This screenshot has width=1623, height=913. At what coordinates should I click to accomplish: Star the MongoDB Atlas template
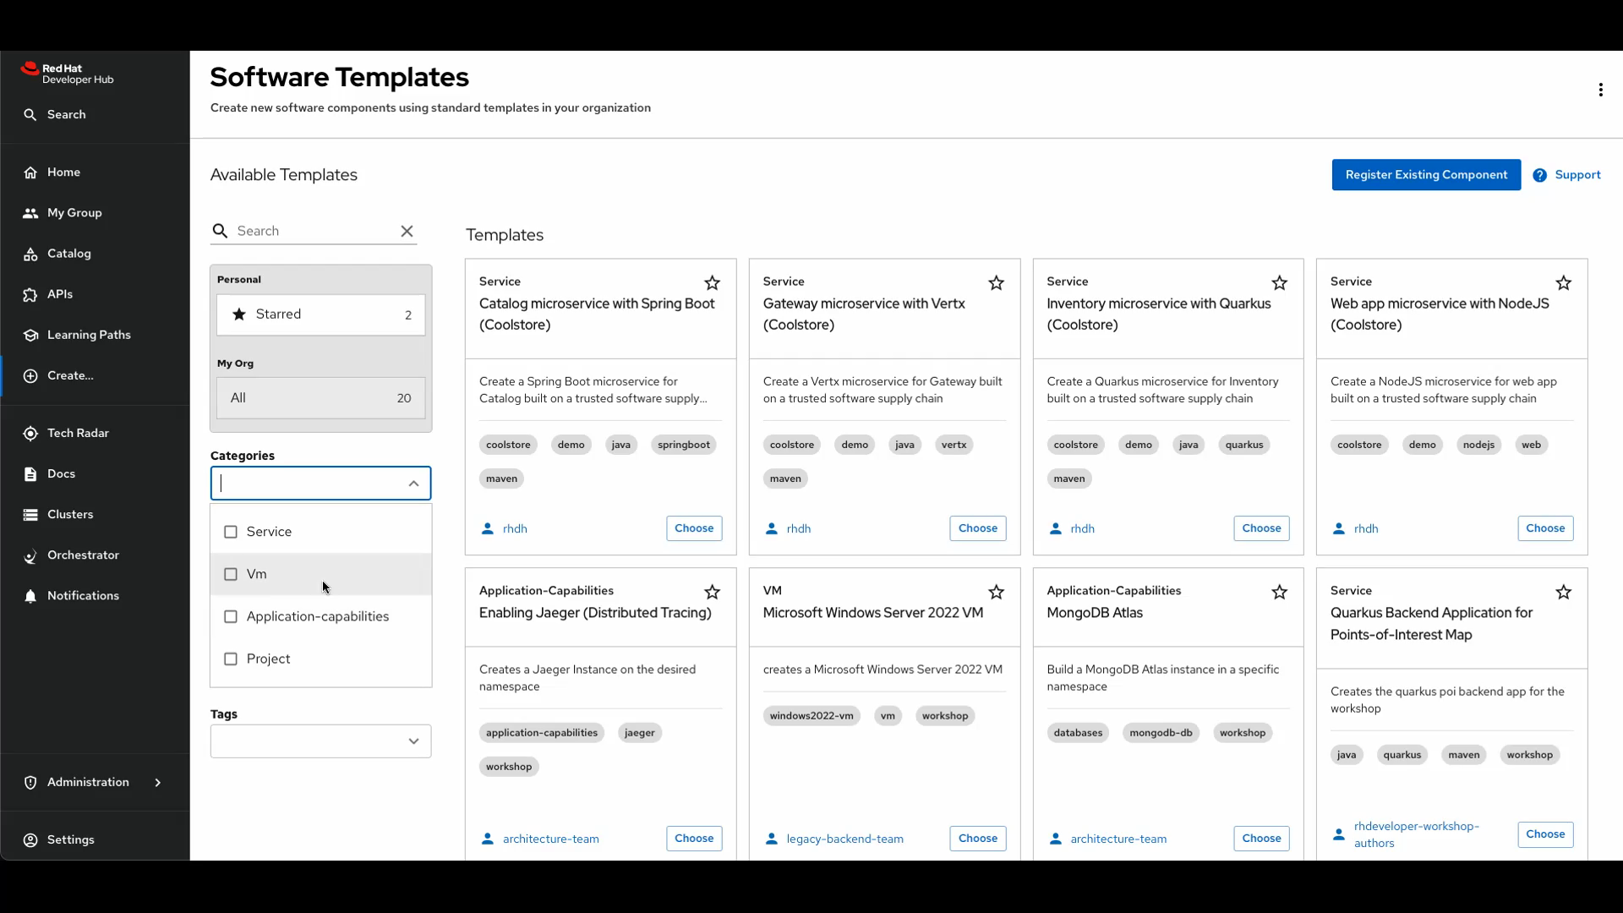coord(1280,592)
